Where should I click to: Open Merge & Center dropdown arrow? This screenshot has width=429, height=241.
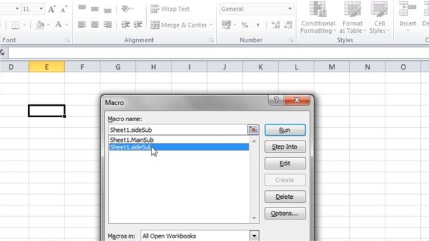[x=211, y=25]
